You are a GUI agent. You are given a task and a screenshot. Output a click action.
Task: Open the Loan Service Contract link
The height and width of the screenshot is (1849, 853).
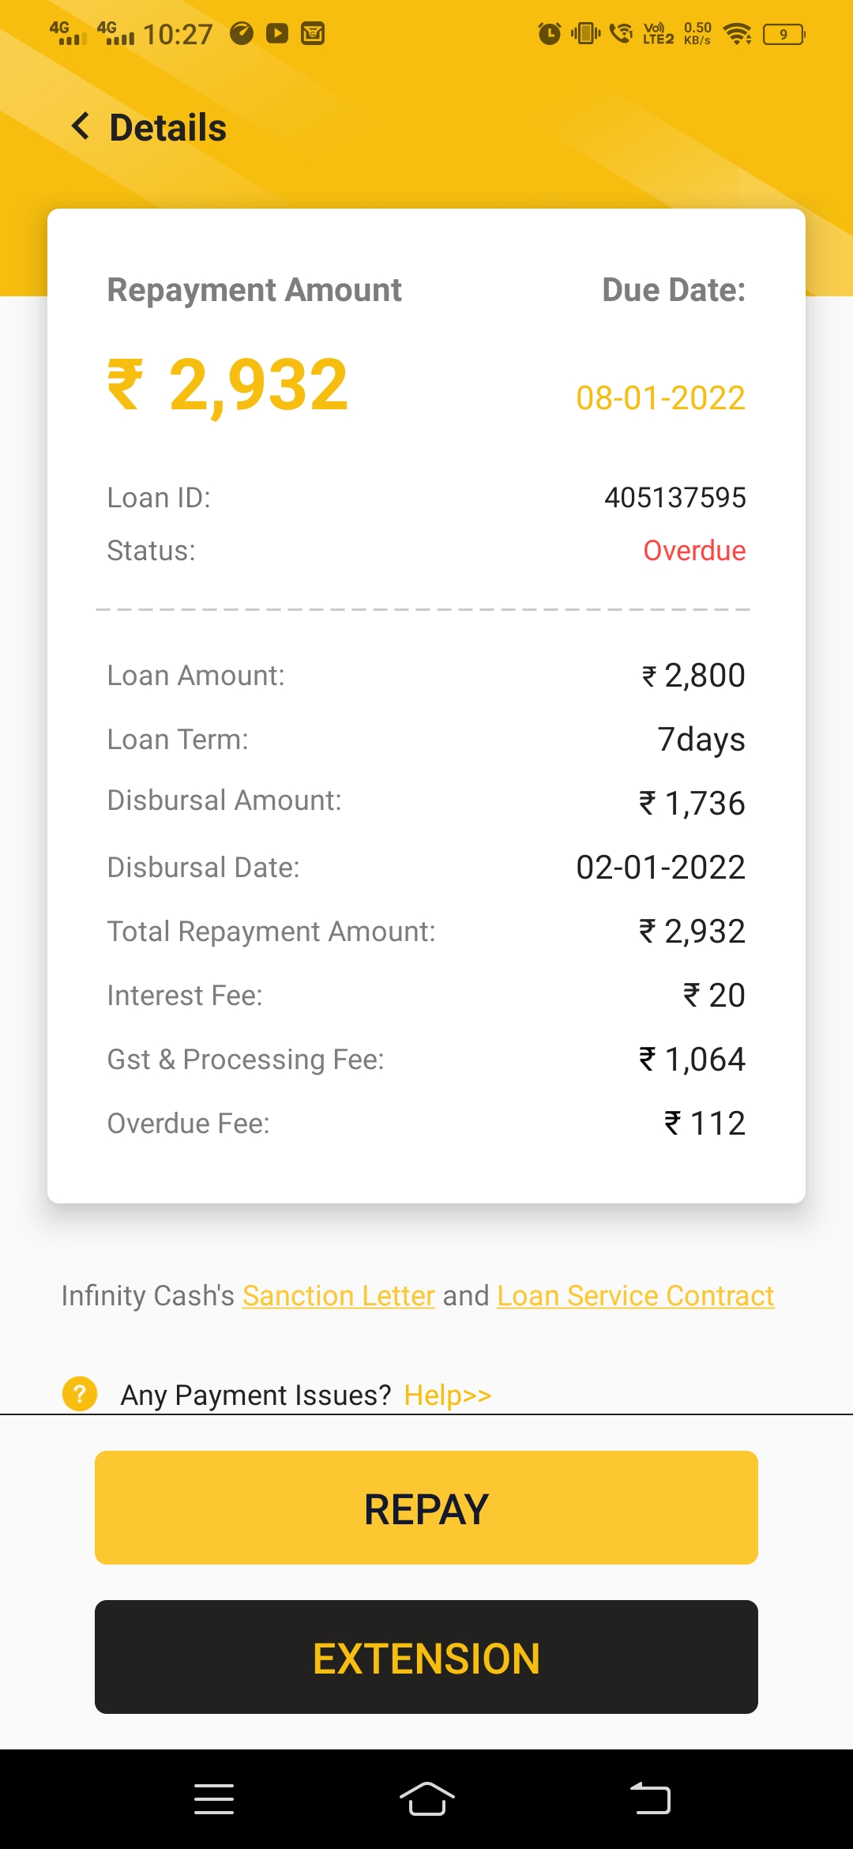coord(636,1296)
